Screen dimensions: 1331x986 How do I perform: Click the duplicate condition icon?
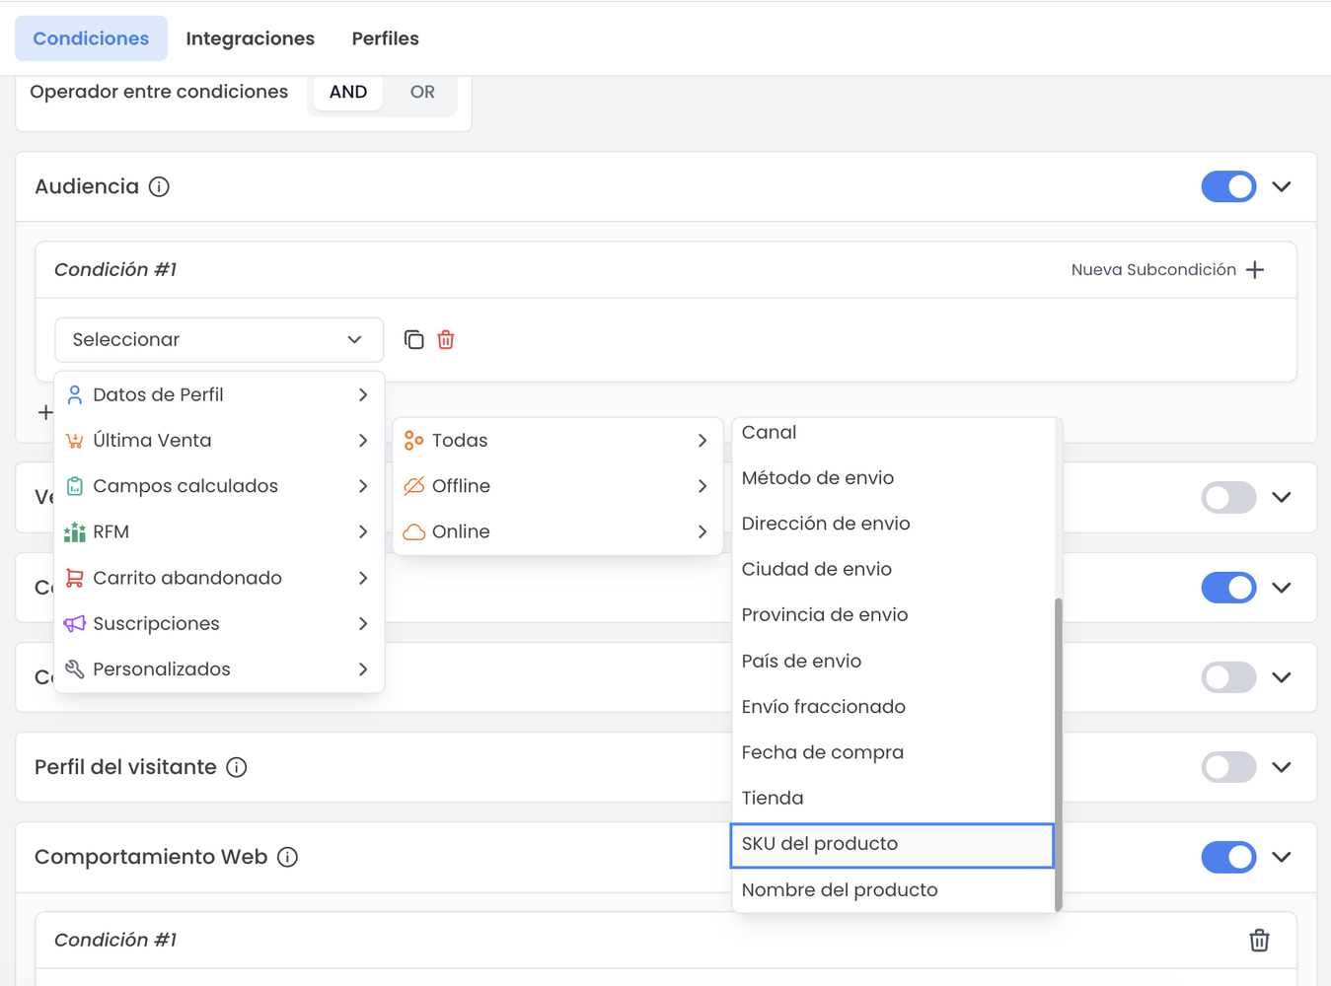[x=414, y=340]
